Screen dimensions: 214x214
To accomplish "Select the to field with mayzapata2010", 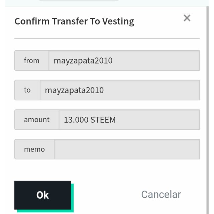I will point(119,90).
